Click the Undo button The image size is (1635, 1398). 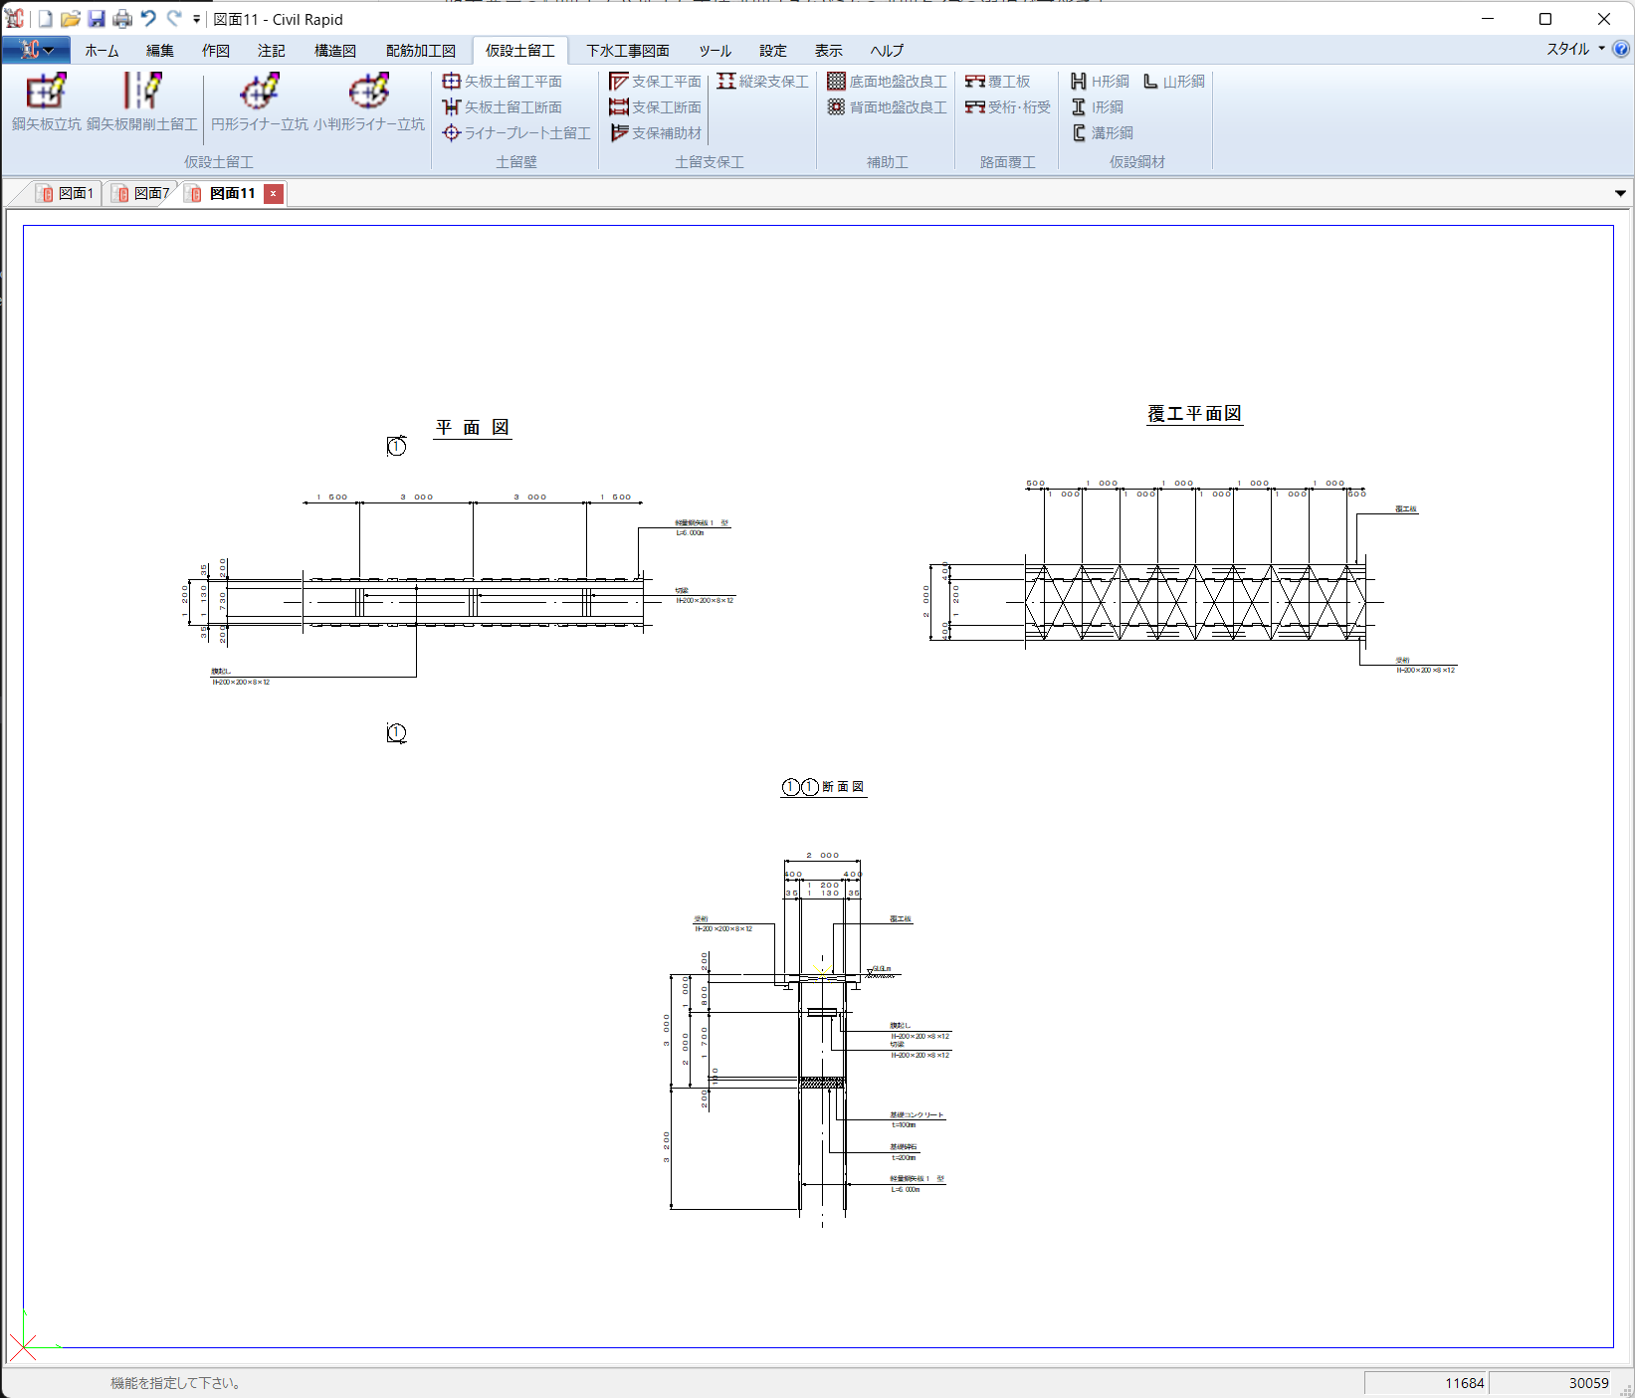[148, 19]
